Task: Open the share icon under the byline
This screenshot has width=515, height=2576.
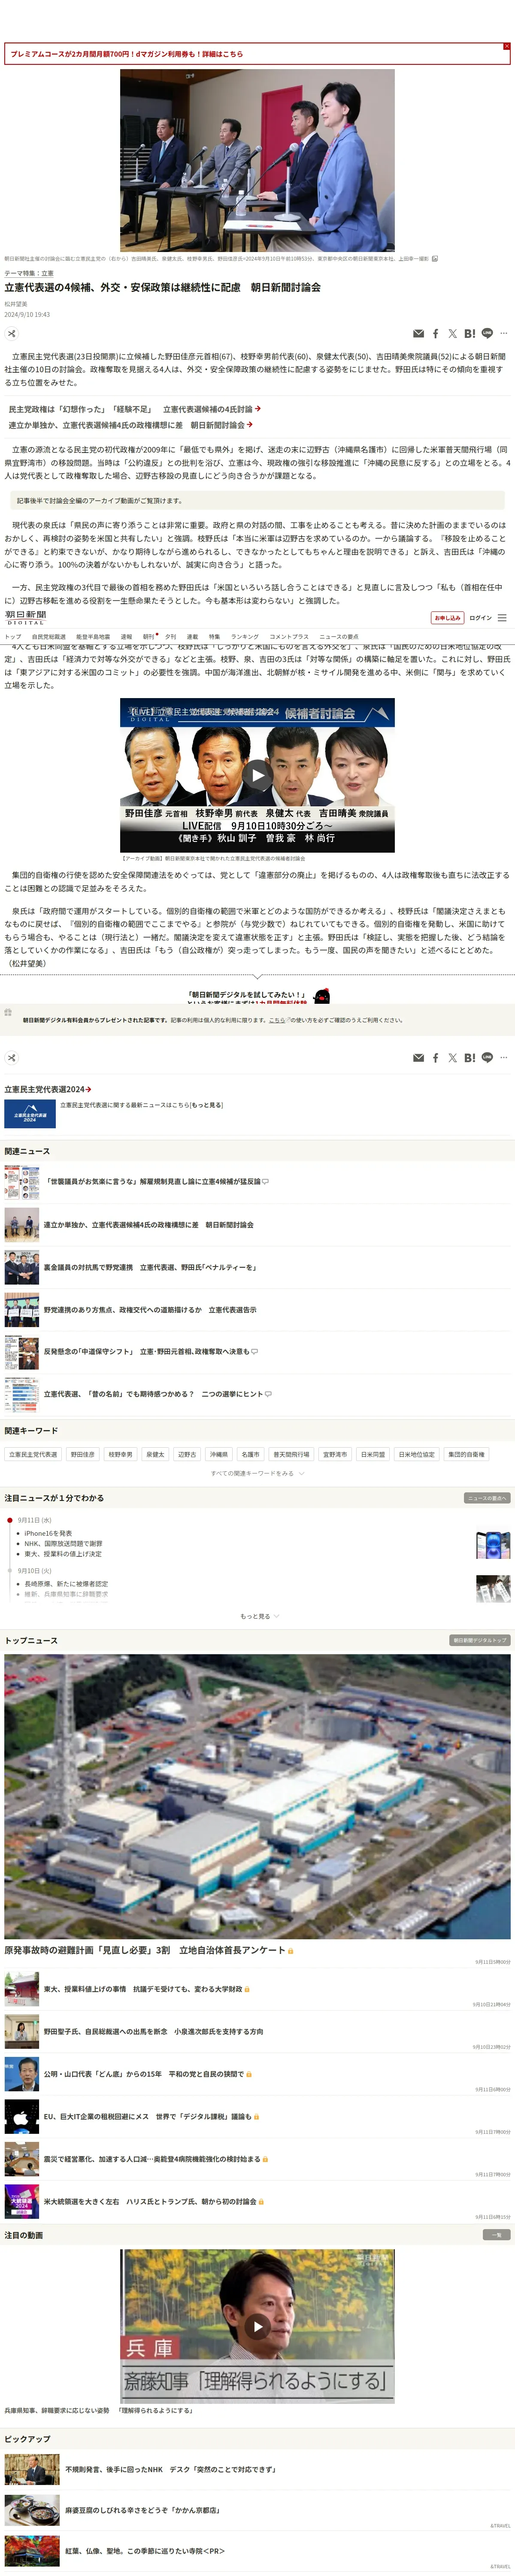Action: click(x=12, y=333)
